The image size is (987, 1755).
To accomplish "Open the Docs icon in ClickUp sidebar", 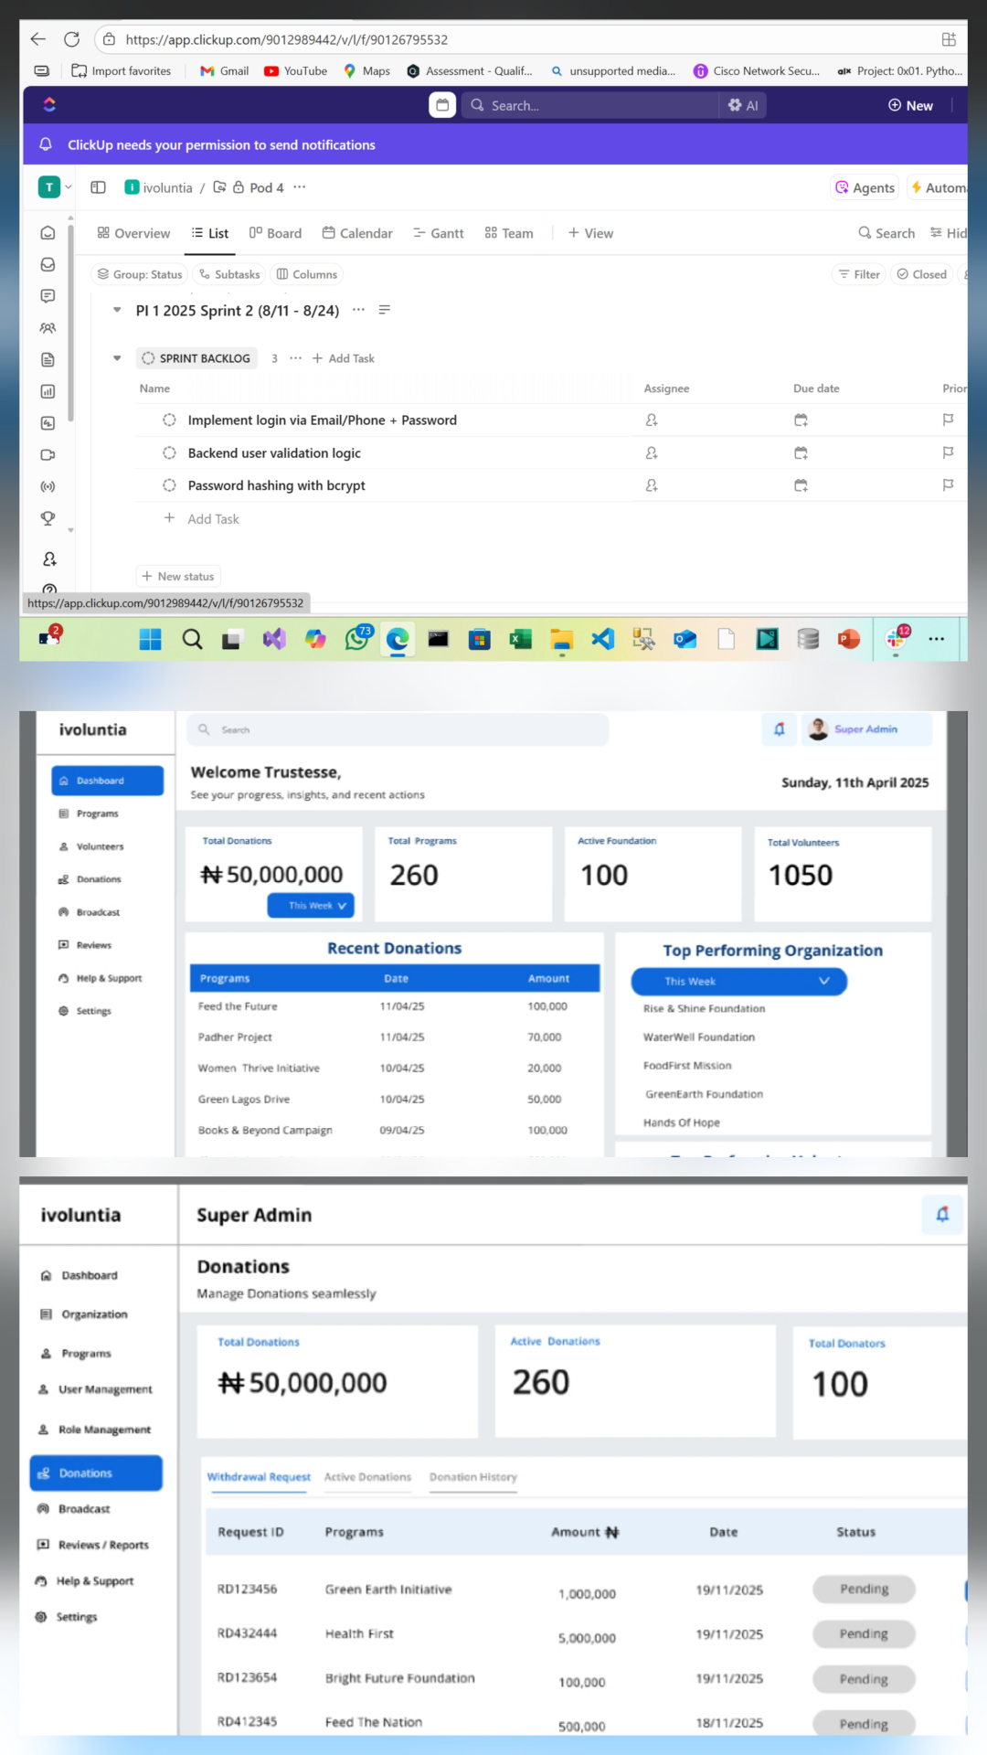I will tap(48, 359).
